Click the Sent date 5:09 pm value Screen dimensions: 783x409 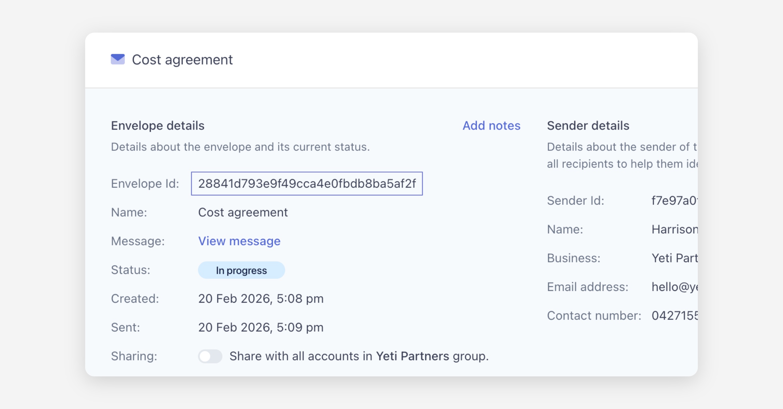point(261,327)
